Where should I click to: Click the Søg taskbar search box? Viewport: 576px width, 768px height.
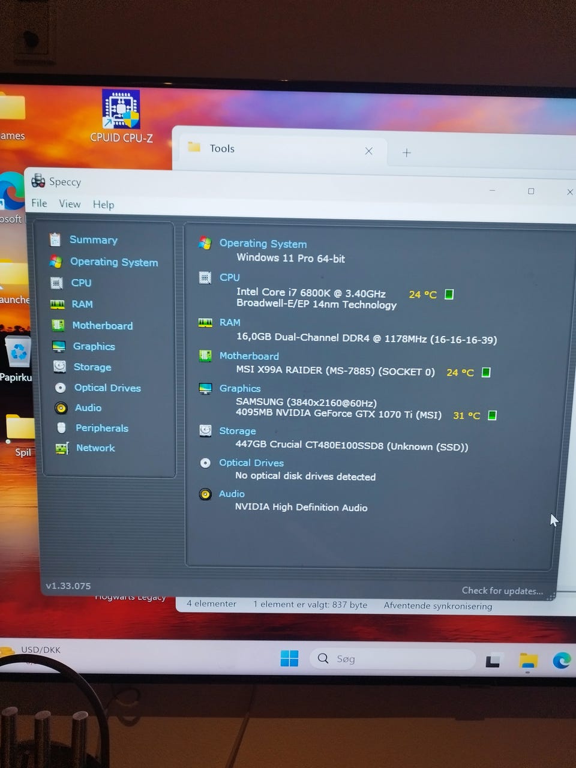[392, 659]
